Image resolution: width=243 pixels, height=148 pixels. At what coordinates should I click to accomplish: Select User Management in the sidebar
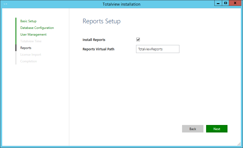coord(33,35)
